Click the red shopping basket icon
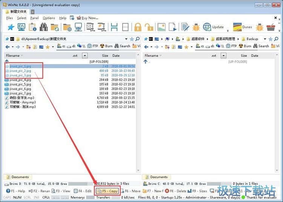283x202 pixels. (271, 27)
